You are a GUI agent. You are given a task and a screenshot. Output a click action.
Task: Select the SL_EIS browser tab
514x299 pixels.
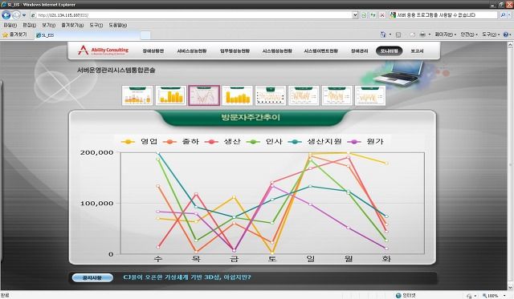pos(88,35)
